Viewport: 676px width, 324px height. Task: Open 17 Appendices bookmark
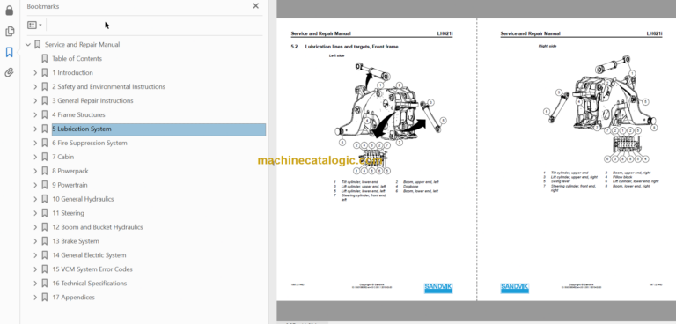tap(73, 298)
